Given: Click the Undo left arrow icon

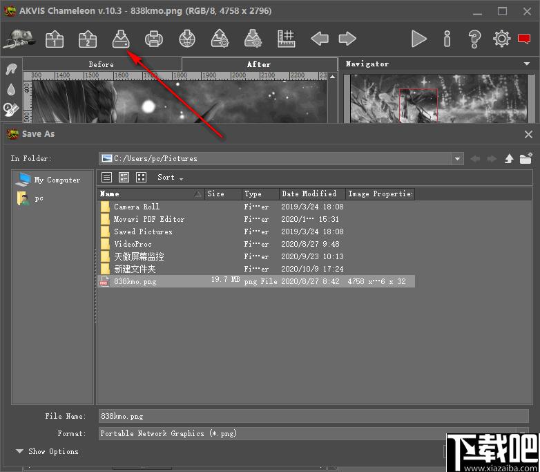Looking at the screenshot, I should [x=320, y=39].
